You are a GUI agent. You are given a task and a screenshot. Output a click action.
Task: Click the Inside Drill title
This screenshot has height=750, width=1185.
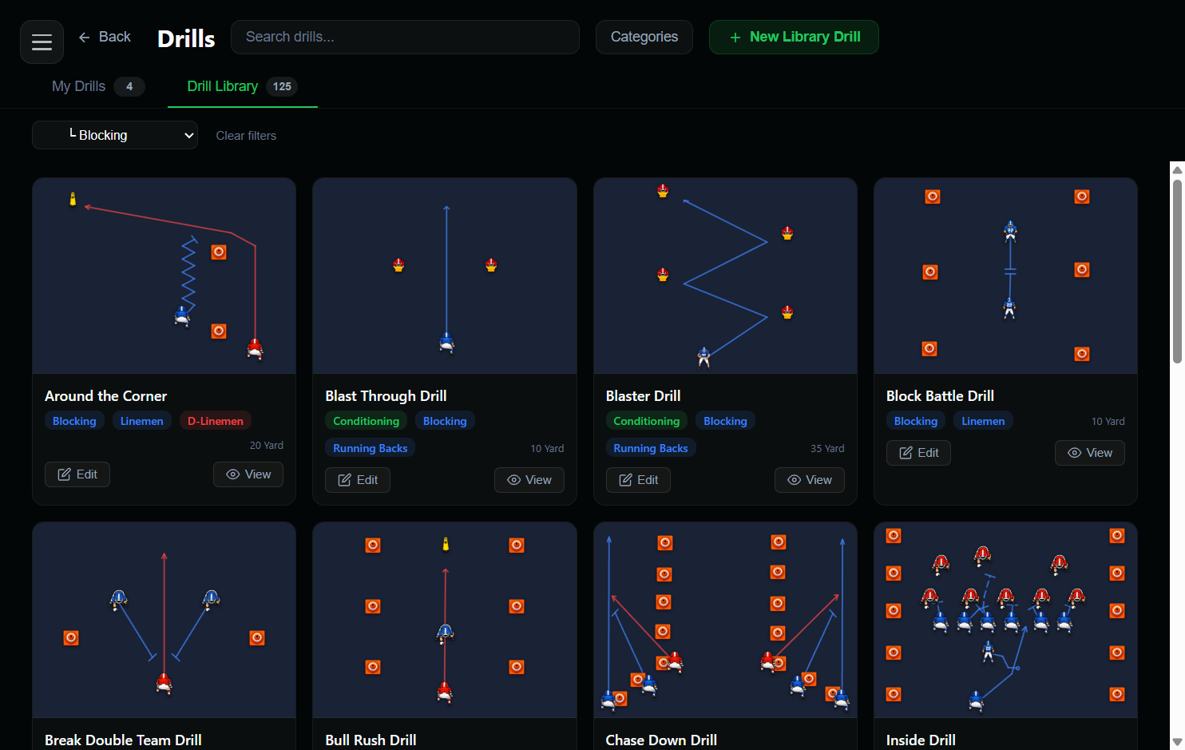coord(921,740)
